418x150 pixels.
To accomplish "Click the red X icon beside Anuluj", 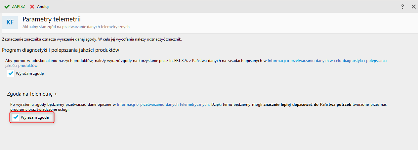I will tap(32, 7).
